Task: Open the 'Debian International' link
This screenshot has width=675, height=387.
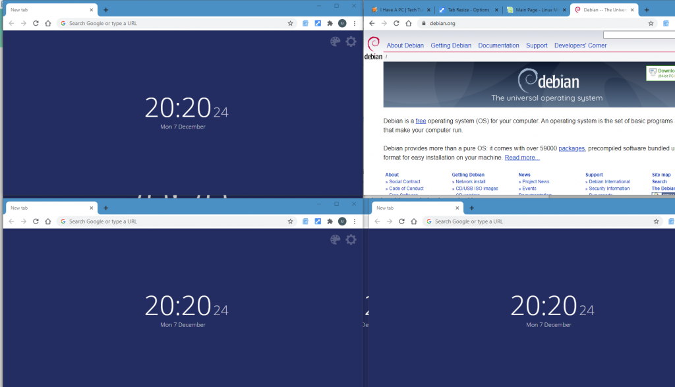Action: [x=610, y=182]
